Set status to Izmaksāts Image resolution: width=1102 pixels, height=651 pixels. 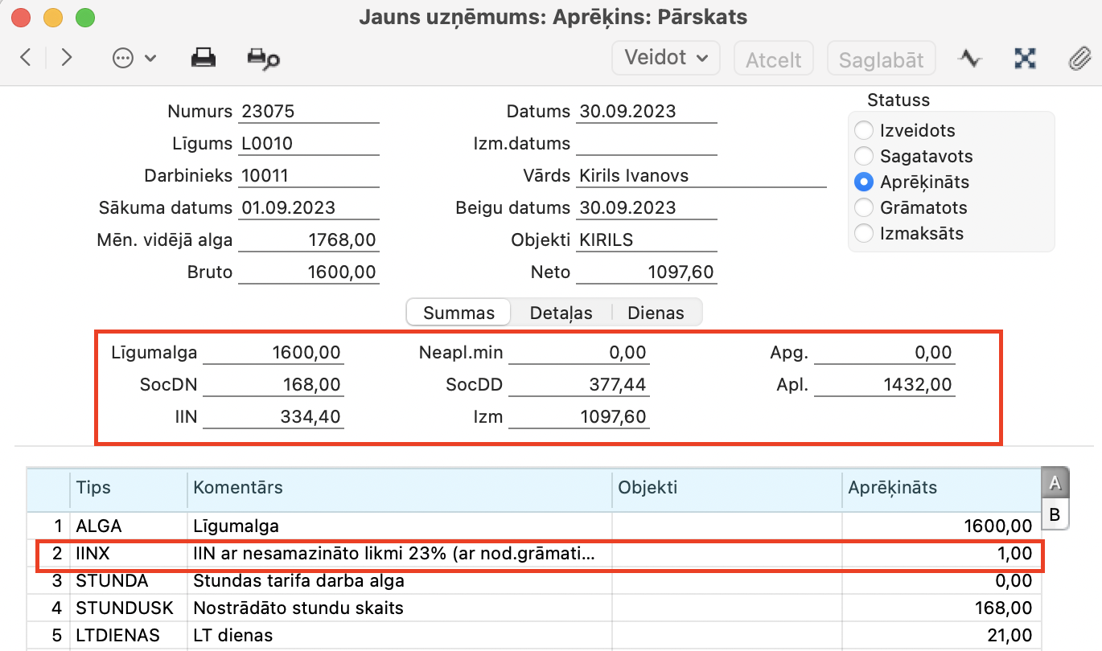pyautogui.click(x=864, y=233)
